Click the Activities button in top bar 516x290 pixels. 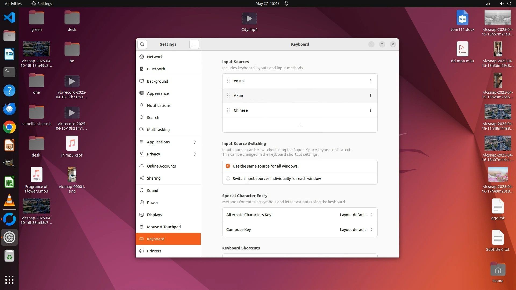(x=13, y=3)
